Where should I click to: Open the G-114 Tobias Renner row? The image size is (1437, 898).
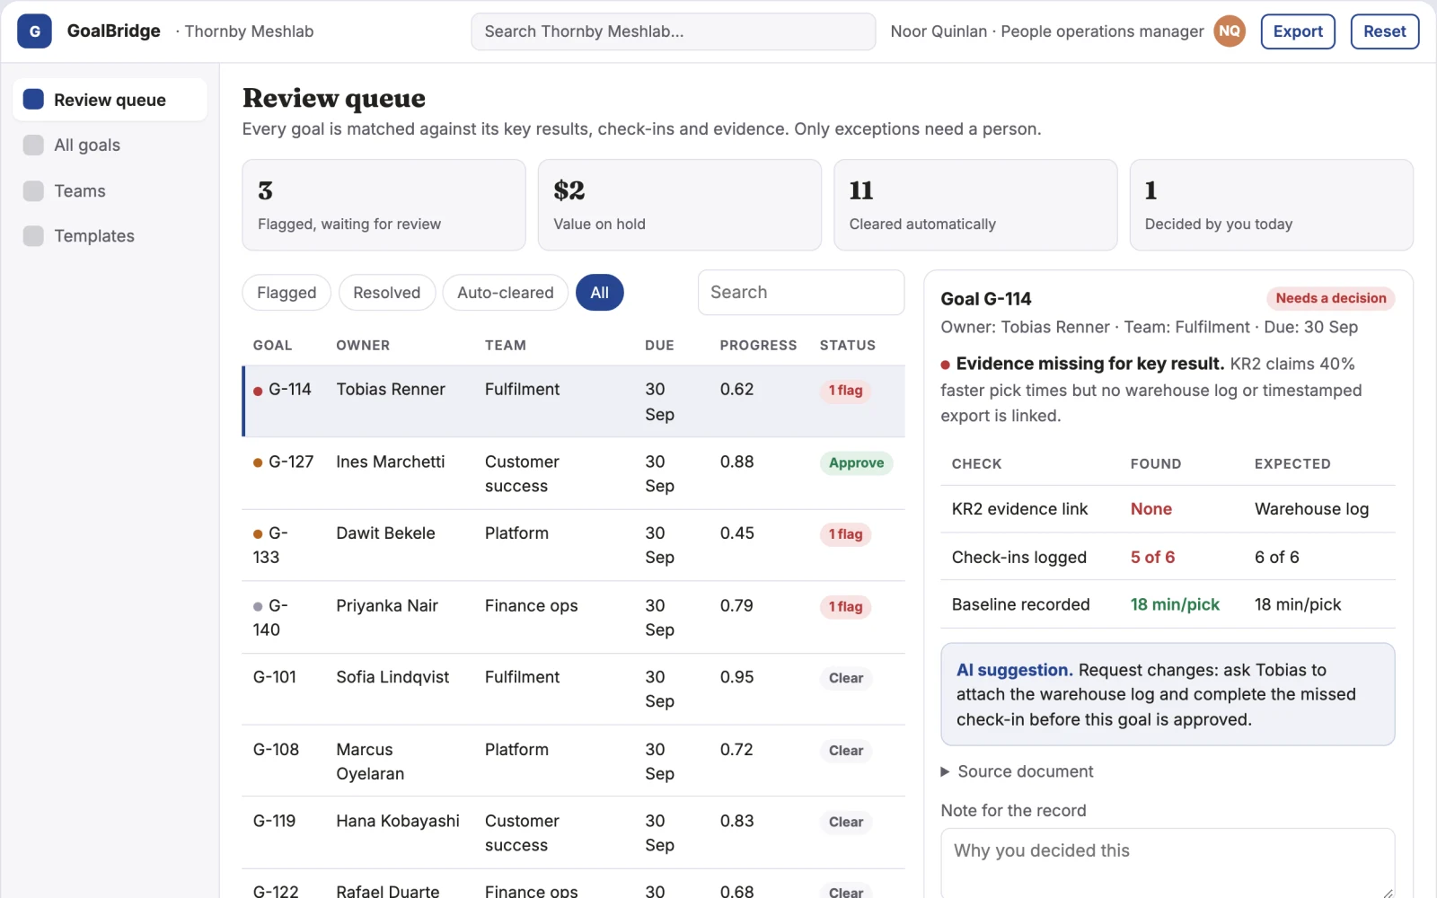[573, 401]
